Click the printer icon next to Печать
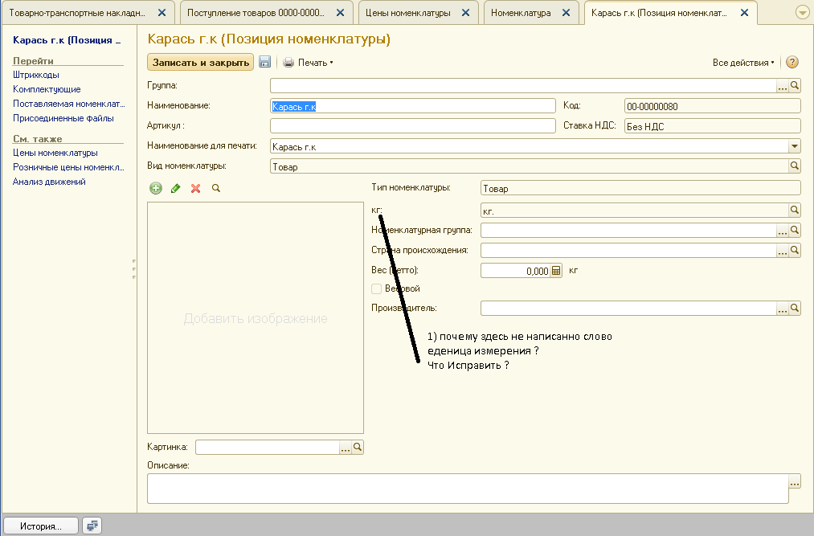Screen dimensions: 814x536 288,62
